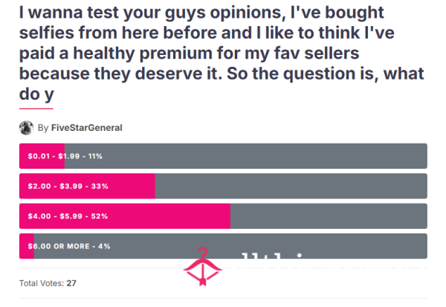Click gray unfilled area of the 52% bar
446x307 pixels.
[x=329, y=216]
